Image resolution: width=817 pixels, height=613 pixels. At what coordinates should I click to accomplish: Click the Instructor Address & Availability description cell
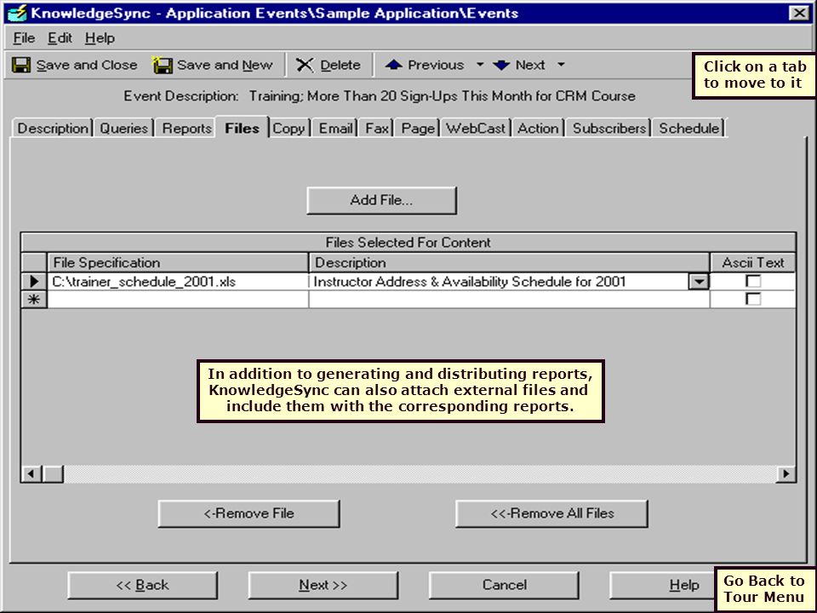(499, 282)
